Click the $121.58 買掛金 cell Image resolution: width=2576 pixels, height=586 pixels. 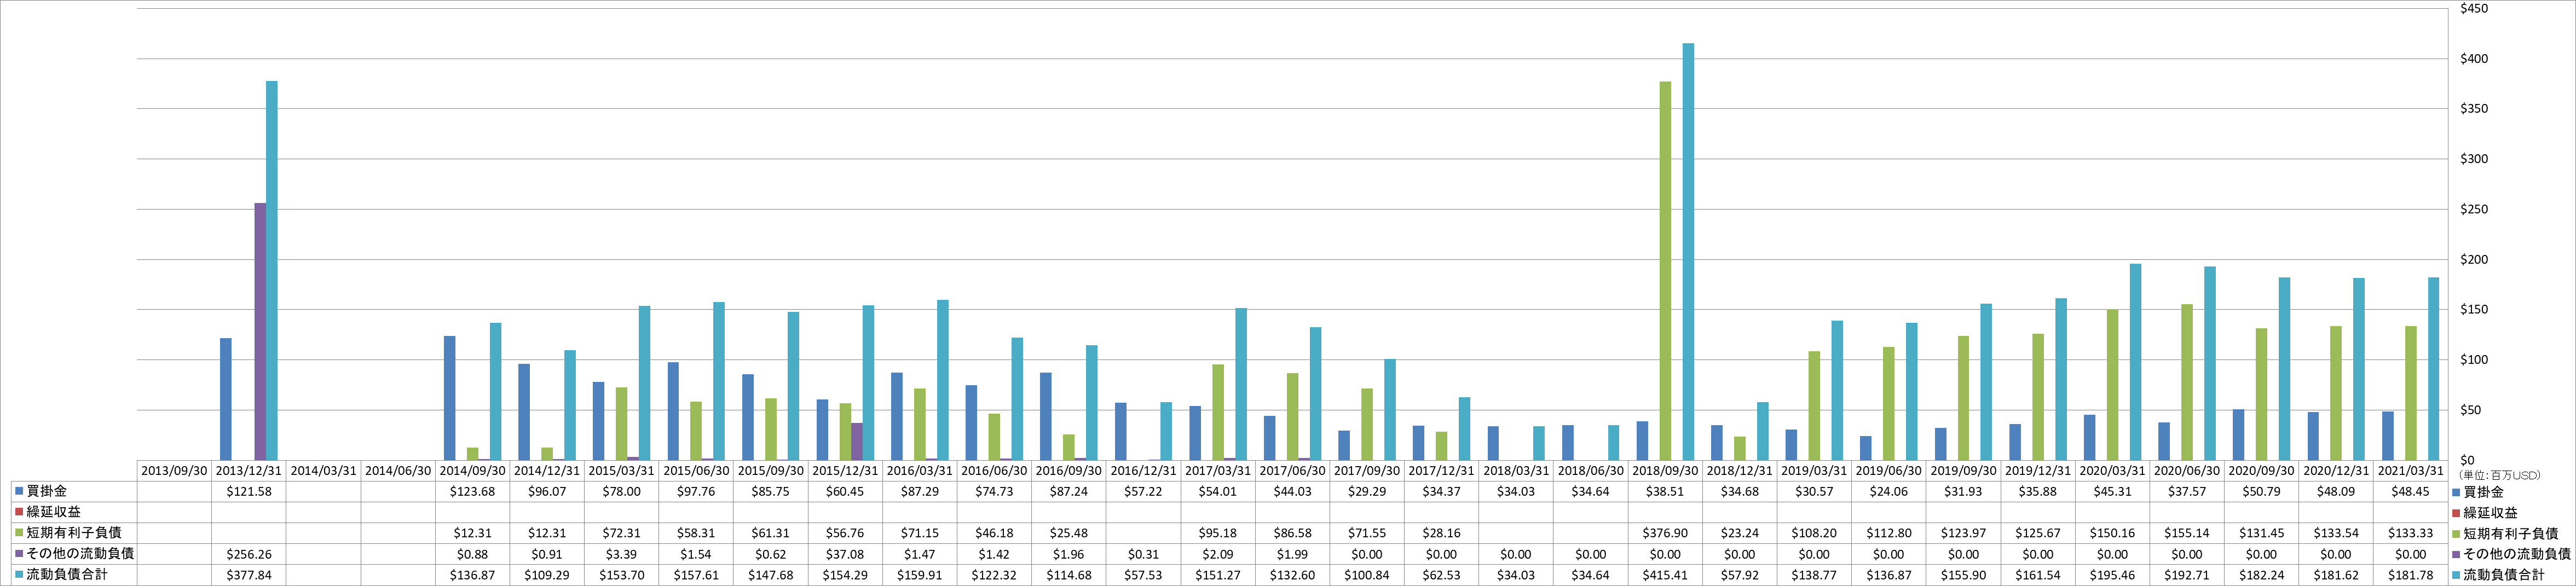point(249,492)
